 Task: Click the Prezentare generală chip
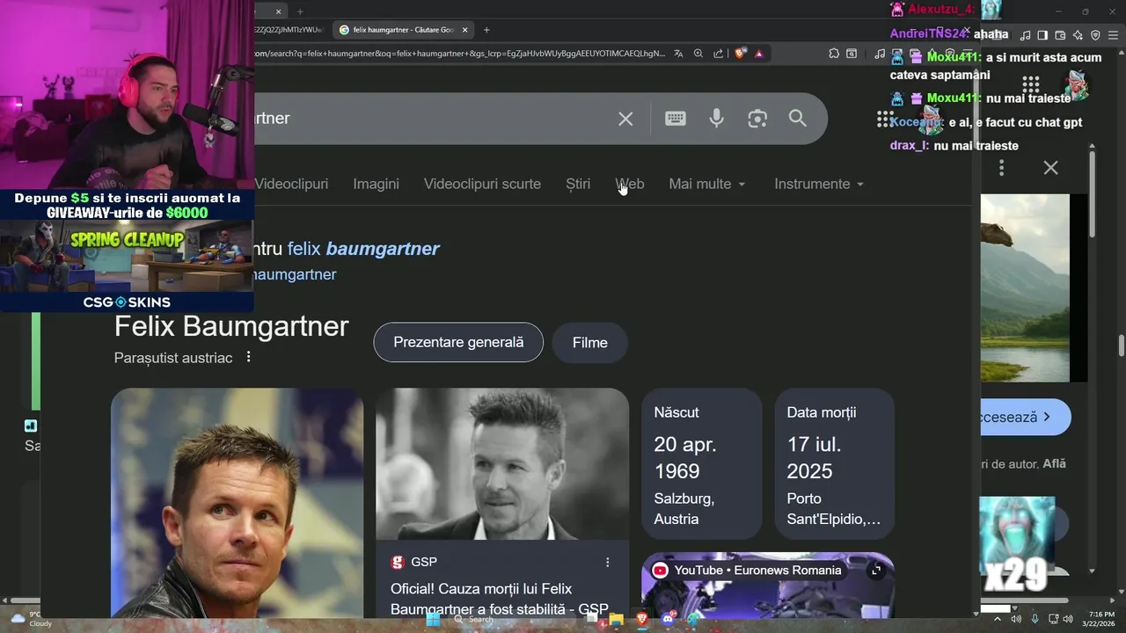pyautogui.click(x=458, y=342)
